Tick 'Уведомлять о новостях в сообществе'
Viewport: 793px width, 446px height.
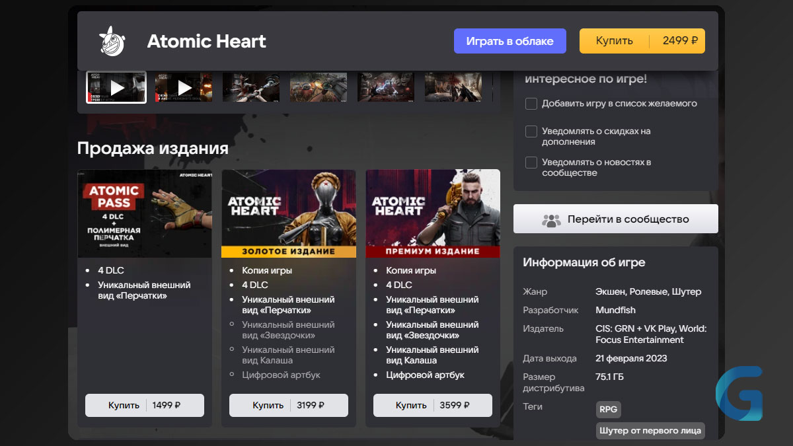531,163
